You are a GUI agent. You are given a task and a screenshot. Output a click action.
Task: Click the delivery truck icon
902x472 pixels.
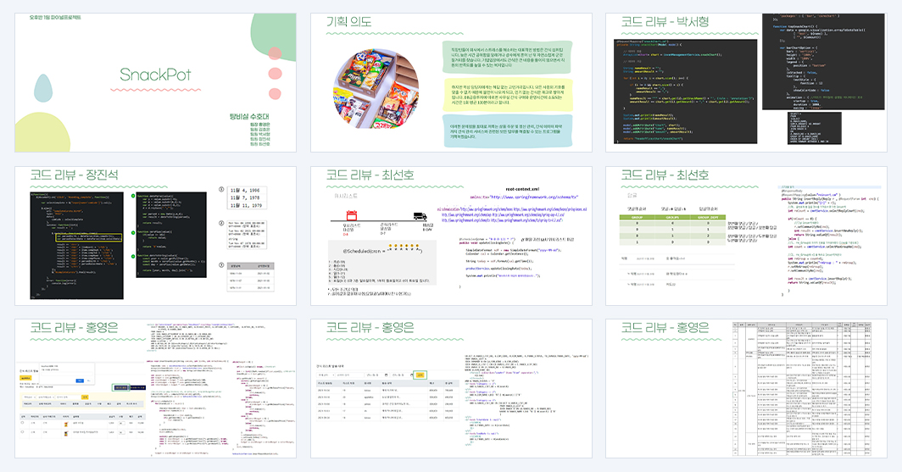pos(420,216)
